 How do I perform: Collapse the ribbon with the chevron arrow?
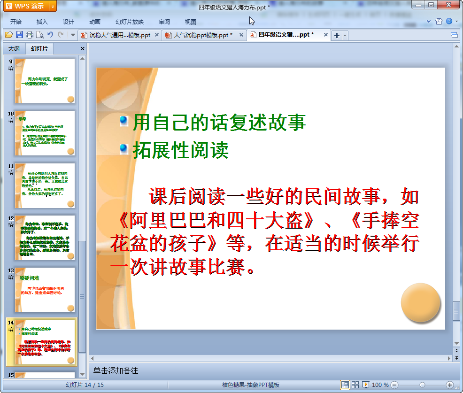[429, 21]
